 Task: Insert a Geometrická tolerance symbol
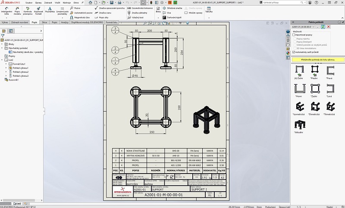(141, 8)
